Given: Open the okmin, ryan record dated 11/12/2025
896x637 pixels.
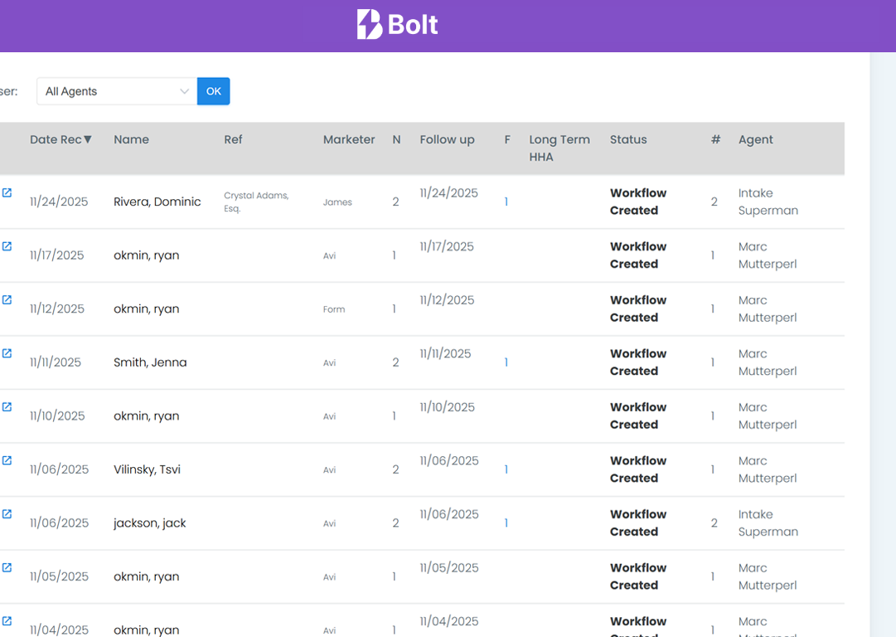Looking at the screenshot, I should click(x=7, y=300).
